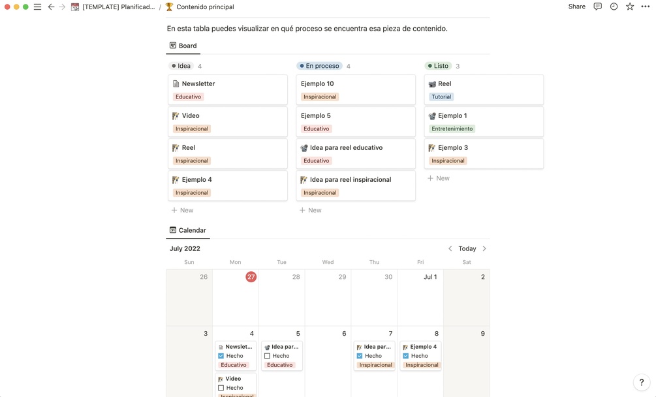Click the Share button

(x=576, y=7)
